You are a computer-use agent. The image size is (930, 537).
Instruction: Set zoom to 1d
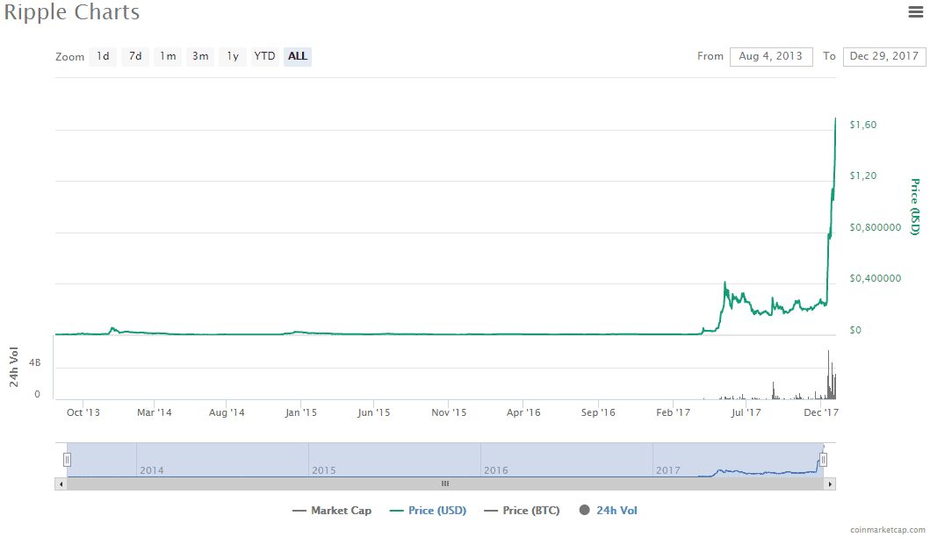coord(103,56)
